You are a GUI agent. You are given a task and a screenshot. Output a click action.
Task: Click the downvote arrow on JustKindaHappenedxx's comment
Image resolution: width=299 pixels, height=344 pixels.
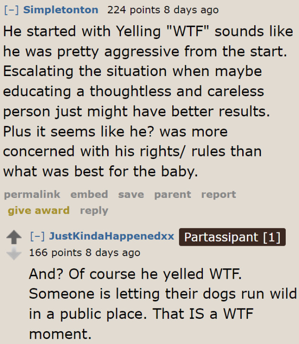(x=14, y=253)
